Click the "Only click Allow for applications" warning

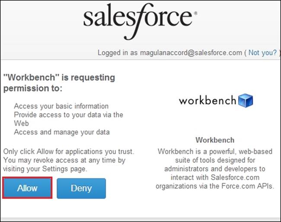(x=69, y=152)
